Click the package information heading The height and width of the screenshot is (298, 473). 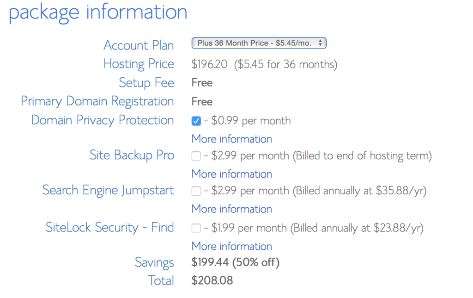(x=98, y=12)
